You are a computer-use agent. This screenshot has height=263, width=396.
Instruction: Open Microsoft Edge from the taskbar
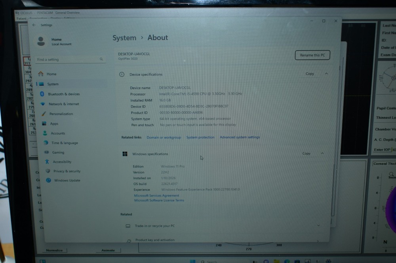click(x=287, y=261)
